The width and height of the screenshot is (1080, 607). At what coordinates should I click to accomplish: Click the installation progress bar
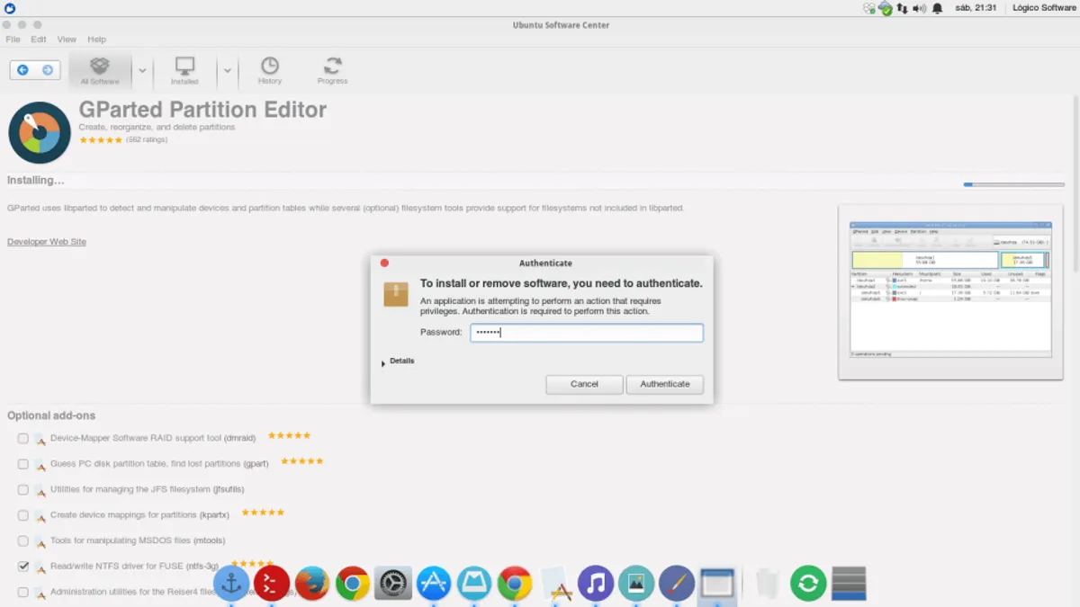(x=1013, y=184)
